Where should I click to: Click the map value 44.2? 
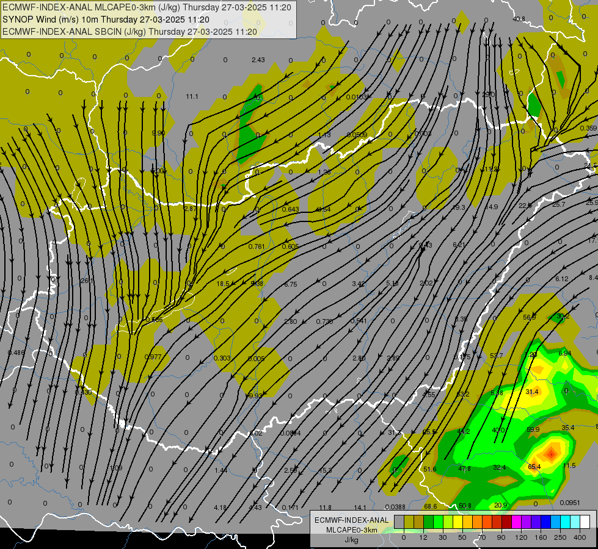(464, 431)
